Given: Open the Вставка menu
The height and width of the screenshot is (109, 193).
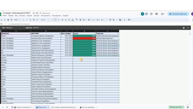Looking at the screenshot, I should coord(22,16).
